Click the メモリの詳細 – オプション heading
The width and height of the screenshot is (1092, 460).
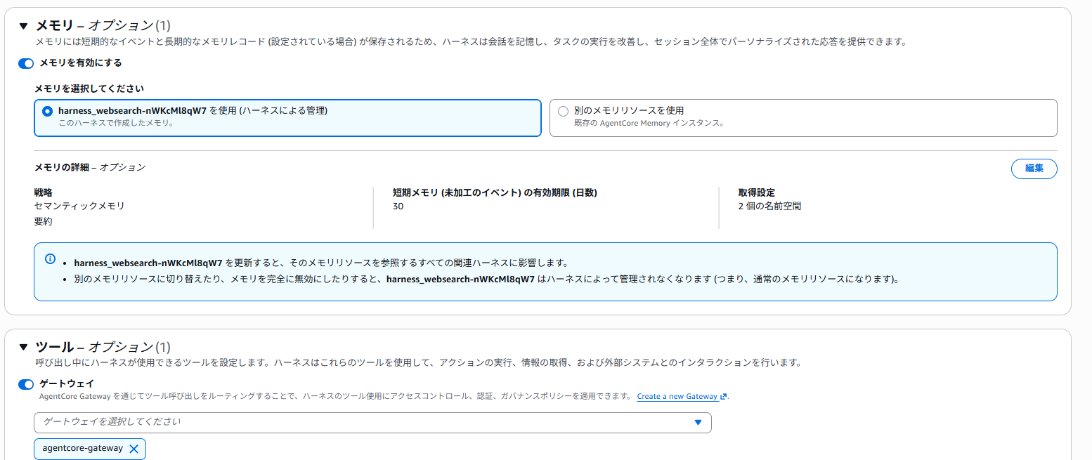click(90, 167)
